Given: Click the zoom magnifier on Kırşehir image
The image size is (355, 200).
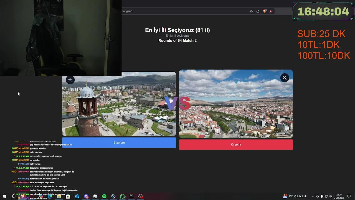Looking at the screenshot, I should coord(285,78).
